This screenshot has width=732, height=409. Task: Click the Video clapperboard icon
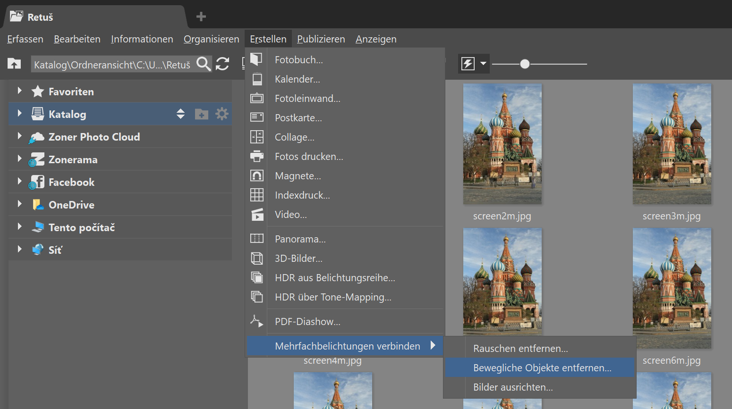click(x=256, y=214)
